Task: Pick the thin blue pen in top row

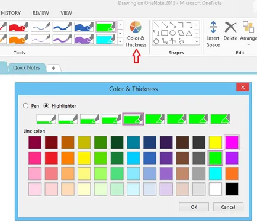Action: point(40,27)
